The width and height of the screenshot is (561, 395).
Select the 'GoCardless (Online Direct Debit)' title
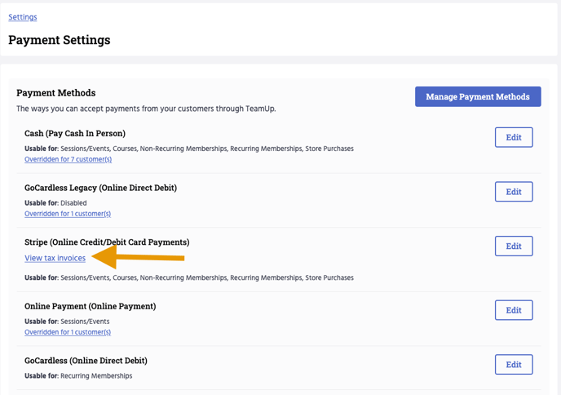[86, 361]
